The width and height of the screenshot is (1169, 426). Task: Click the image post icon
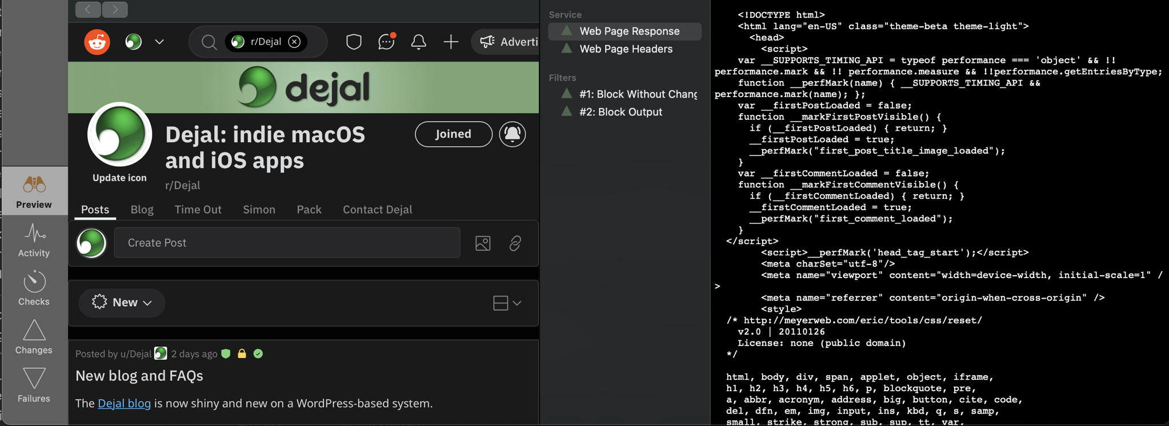click(483, 243)
